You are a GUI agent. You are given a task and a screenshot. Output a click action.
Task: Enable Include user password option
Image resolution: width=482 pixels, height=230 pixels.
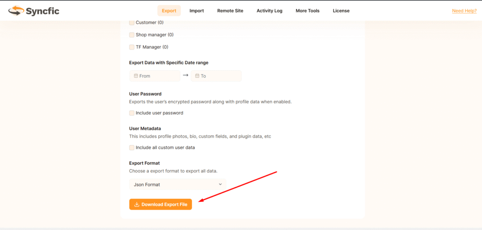tap(132, 113)
